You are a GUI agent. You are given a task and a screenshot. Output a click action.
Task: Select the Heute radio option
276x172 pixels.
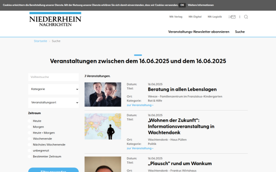pos(29,121)
